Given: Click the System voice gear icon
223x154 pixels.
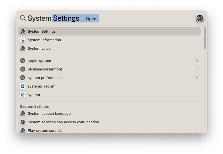Looking at the screenshot, I should click(23, 49).
